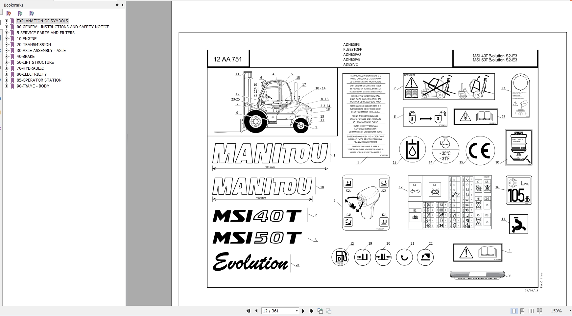Screen dimensions: 572x316
Task: Click the -35°C -31°F coolant decal
Action: pyautogui.click(x=445, y=150)
